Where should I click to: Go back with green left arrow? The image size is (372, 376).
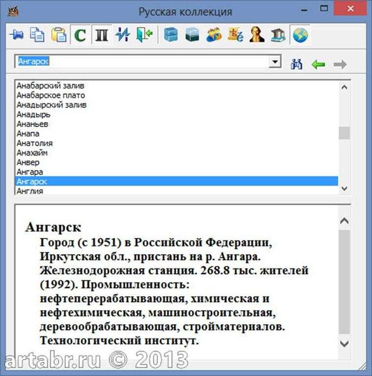[318, 64]
